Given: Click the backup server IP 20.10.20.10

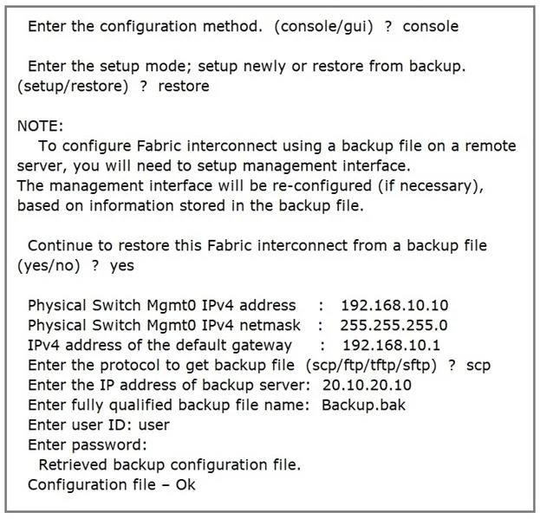Looking at the screenshot, I should pos(367,385).
